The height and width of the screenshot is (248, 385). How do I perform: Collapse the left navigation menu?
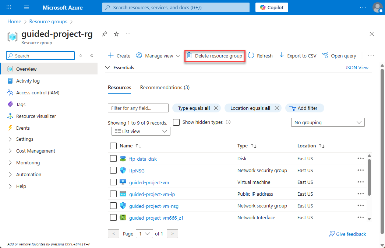(x=92, y=56)
